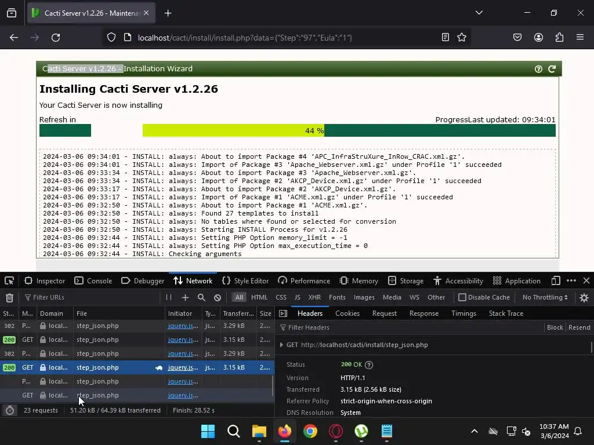Filter requests by Media
594x445 pixels.
(392, 297)
